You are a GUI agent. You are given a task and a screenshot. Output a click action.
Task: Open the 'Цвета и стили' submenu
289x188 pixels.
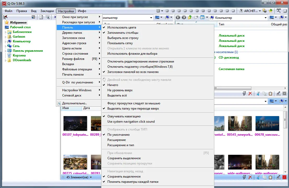[79, 48]
